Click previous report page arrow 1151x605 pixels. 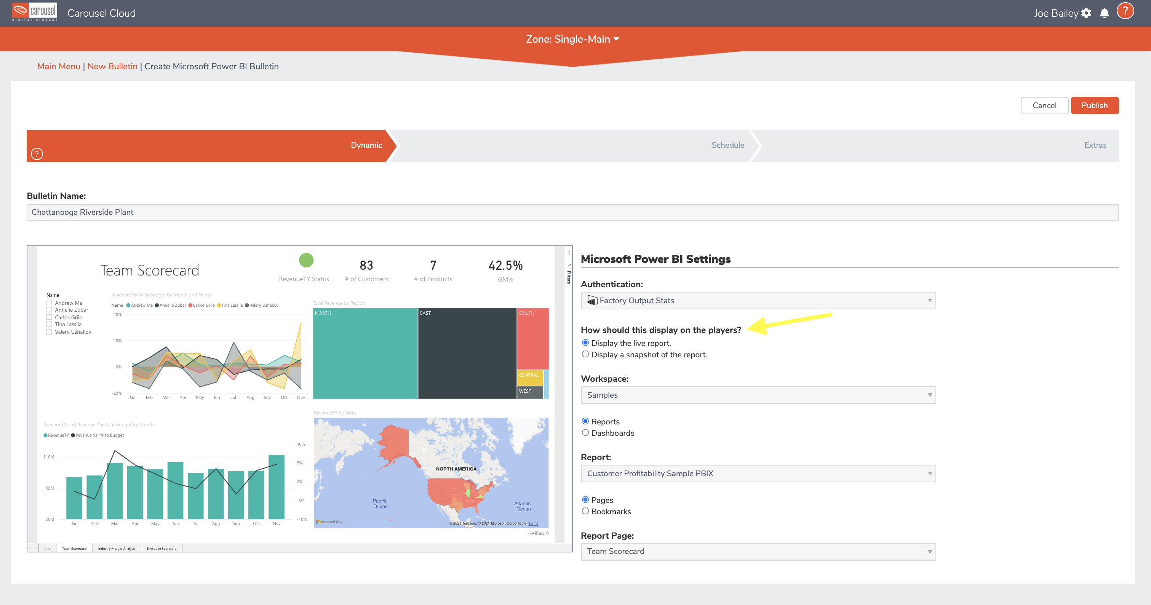[x=30, y=548]
